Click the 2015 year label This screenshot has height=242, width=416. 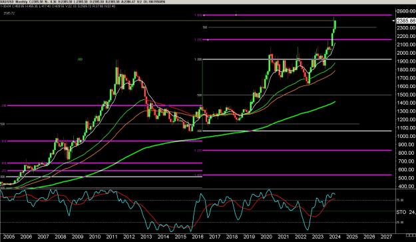[x=180, y=237]
